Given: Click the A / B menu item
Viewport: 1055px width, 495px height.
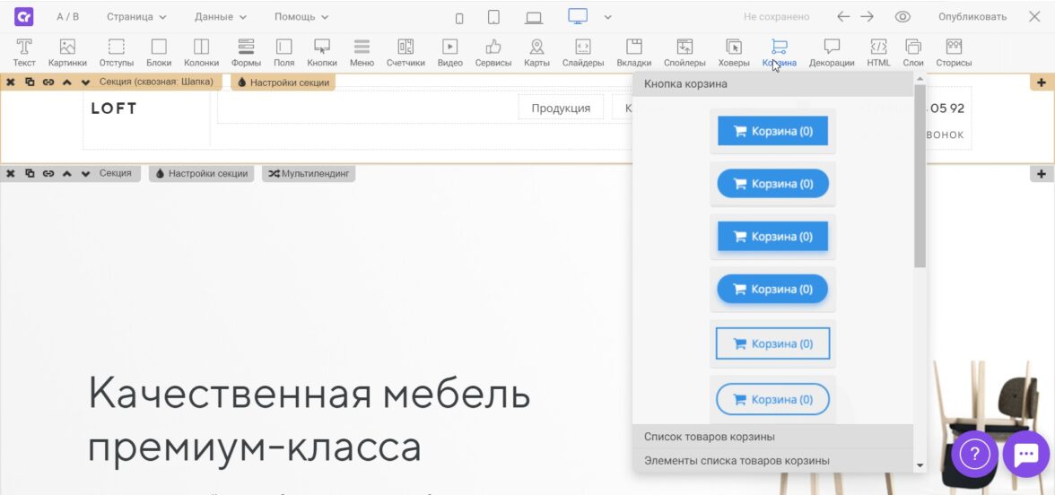Looking at the screenshot, I should [x=67, y=17].
